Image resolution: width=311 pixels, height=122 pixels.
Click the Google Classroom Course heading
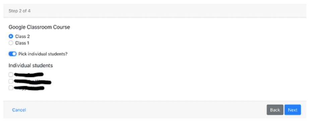tap(39, 27)
